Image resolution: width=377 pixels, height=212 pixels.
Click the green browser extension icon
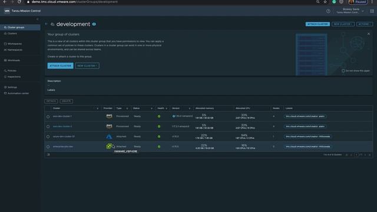click(x=334, y=2)
